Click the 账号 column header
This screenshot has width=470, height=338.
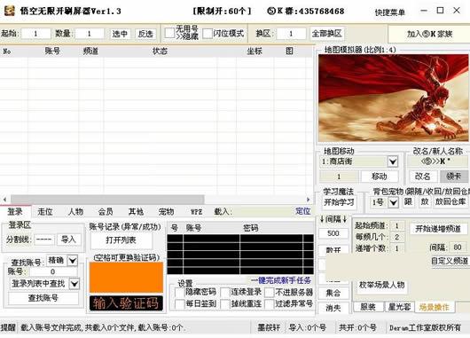52,51
